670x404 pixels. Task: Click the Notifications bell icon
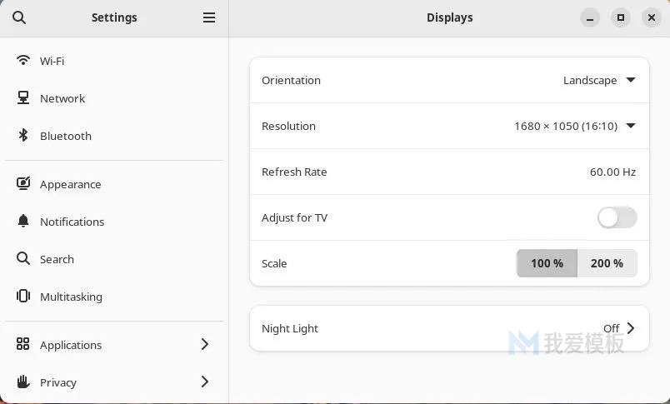click(x=23, y=222)
